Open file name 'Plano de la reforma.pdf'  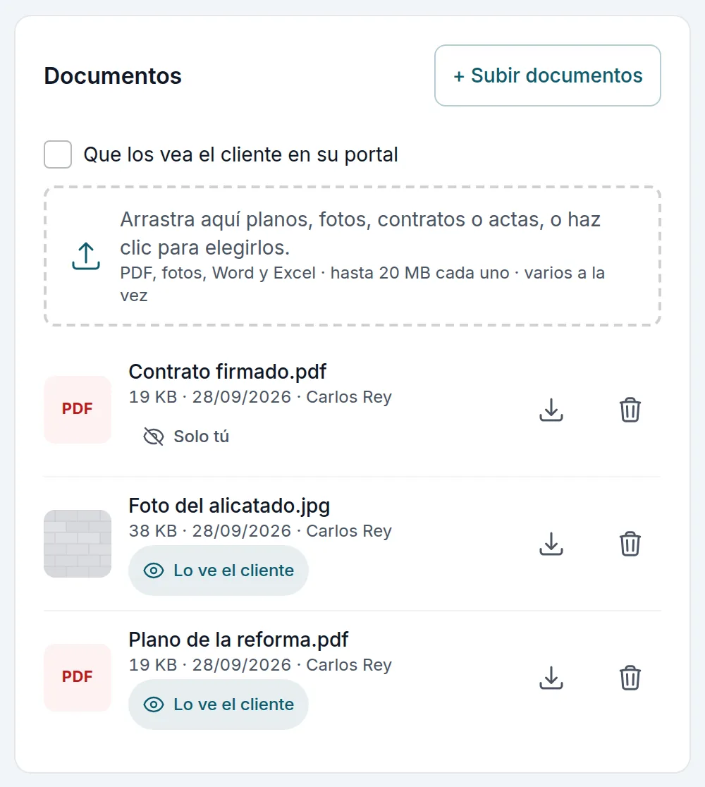click(x=238, y=640)
